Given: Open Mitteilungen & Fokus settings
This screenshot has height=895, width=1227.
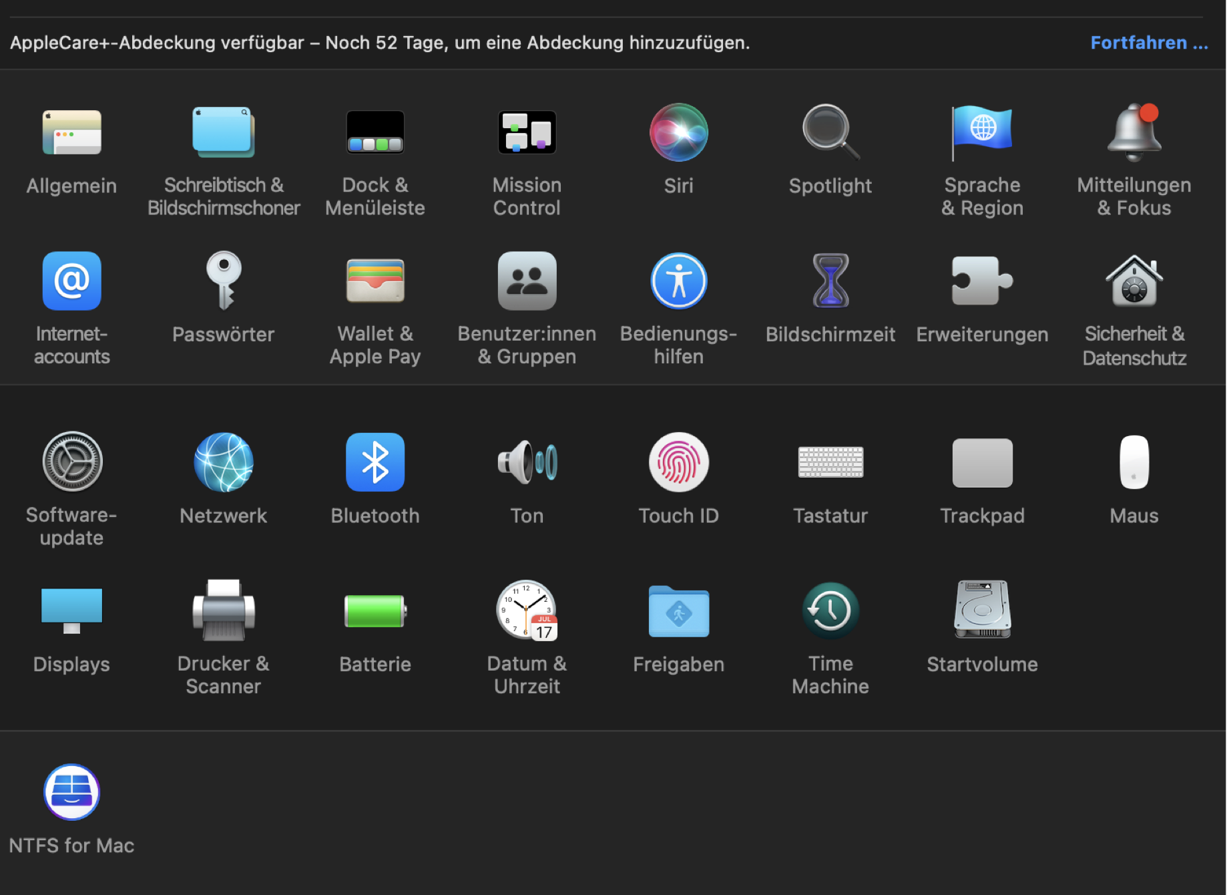Looking at the screenshot, I should coord(1134,132).
